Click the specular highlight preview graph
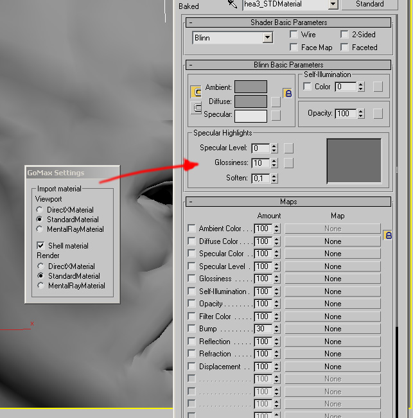Viewport: 413px width, 418px height. (x=354, y=161)
